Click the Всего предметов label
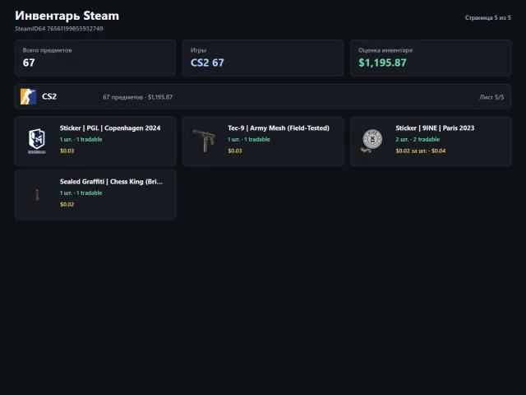Screen dimensions: 526x395 tap(48, 50)
